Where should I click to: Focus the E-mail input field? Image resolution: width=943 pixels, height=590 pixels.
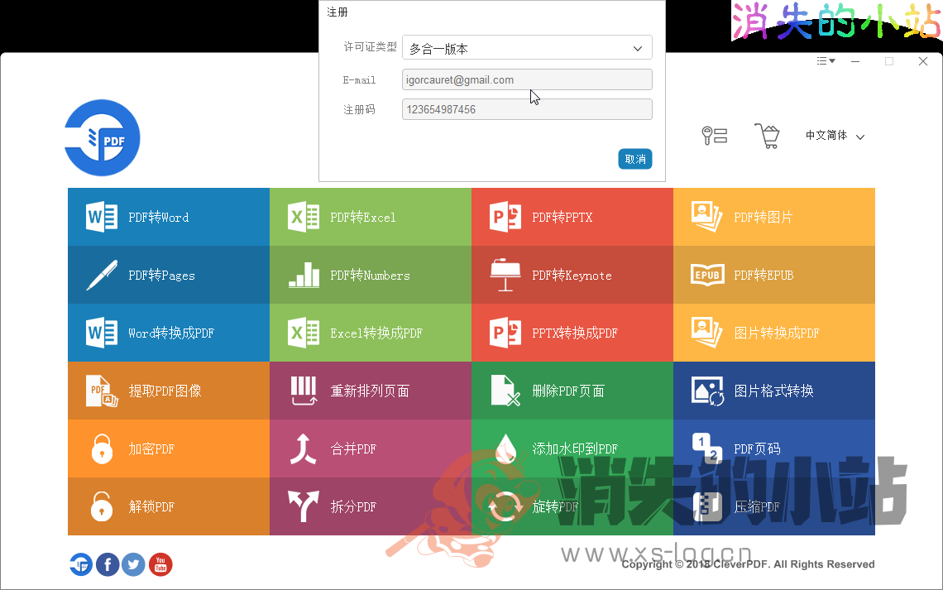click(527, 80)
